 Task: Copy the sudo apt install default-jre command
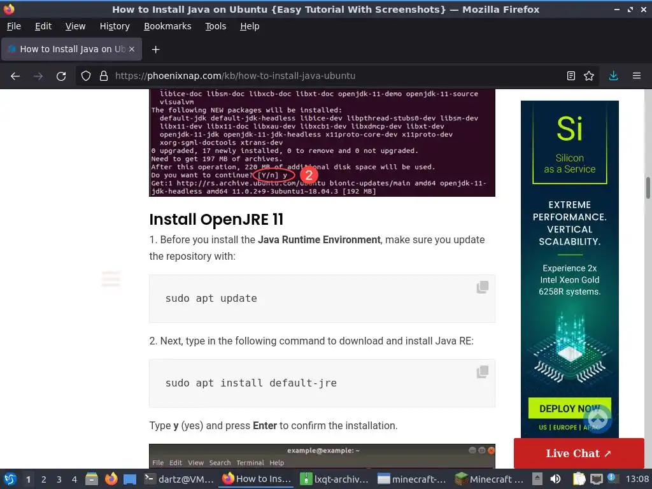click(483, 372)
